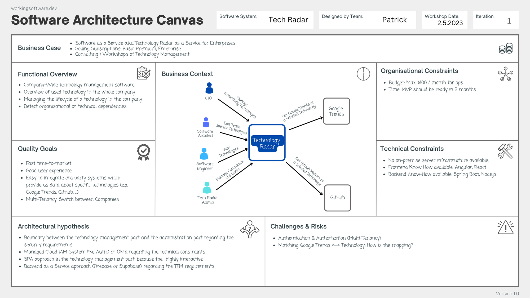Select the Software Engineer person icon
This screenshot has width=530, height=298.
(204, 154)
